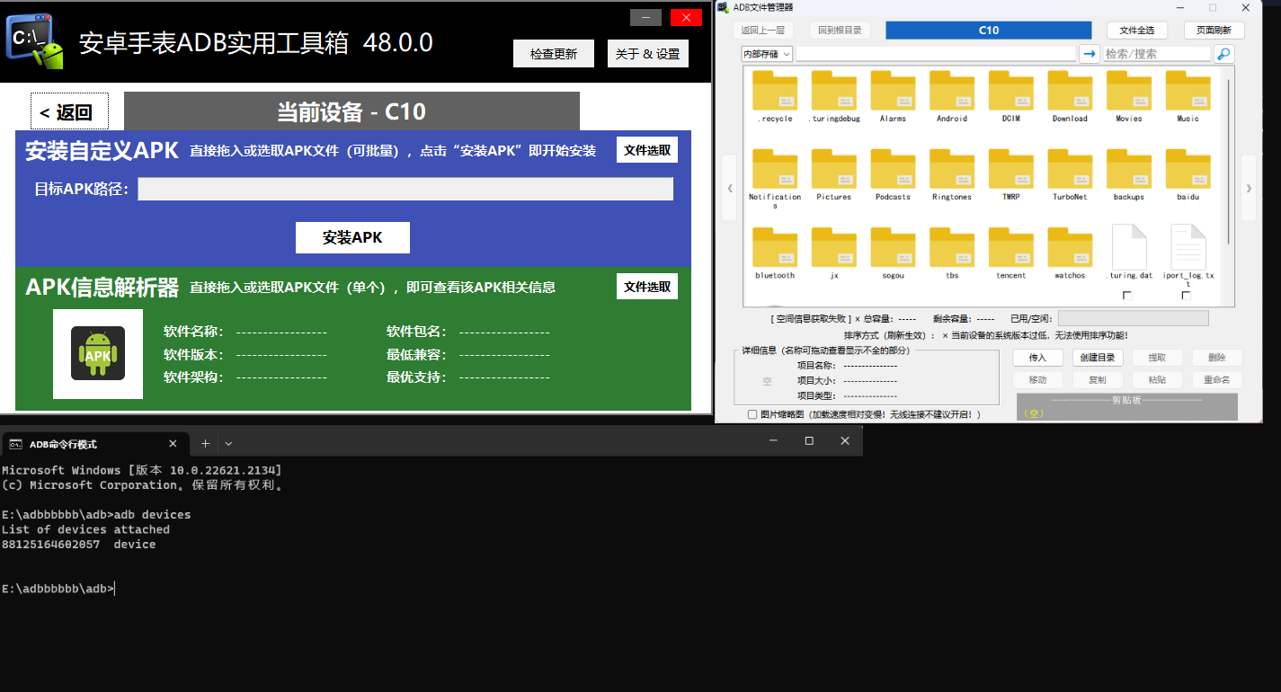Go to next page with right chevron
This screenshot has height=692, width=1281.
1248,188
